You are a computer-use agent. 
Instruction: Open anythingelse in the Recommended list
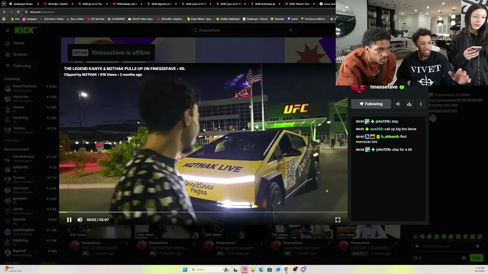pyautogui.click(x=30, y=232)
